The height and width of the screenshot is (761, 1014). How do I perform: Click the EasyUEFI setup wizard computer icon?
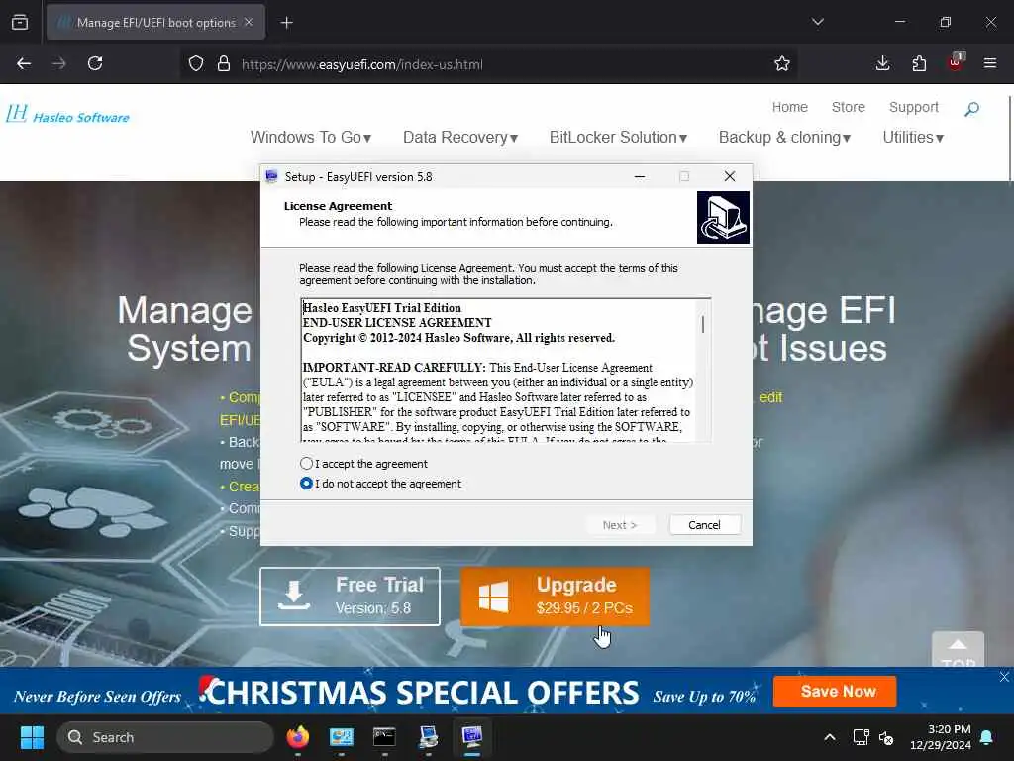pyautogui.click(x=723, y=217)
